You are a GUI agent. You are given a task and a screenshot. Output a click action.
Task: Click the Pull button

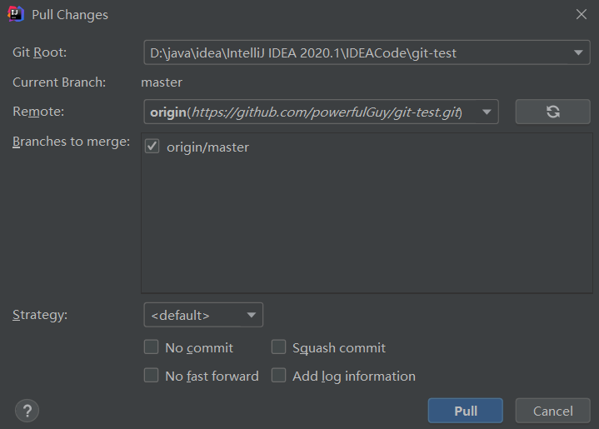pyautogui.click(x=466, y=411)
